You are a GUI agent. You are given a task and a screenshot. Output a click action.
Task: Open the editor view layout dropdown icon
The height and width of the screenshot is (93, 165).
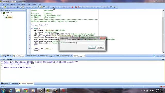pyautogui.click(x=111, y=7)
